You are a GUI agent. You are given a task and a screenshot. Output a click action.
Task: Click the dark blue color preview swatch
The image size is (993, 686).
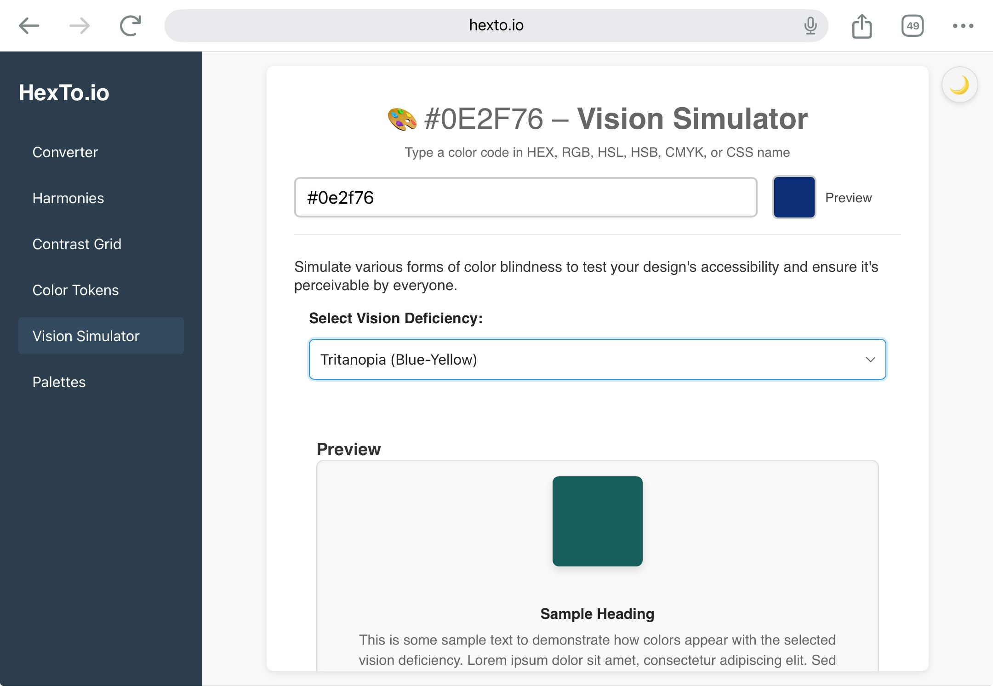coord(794,197)
